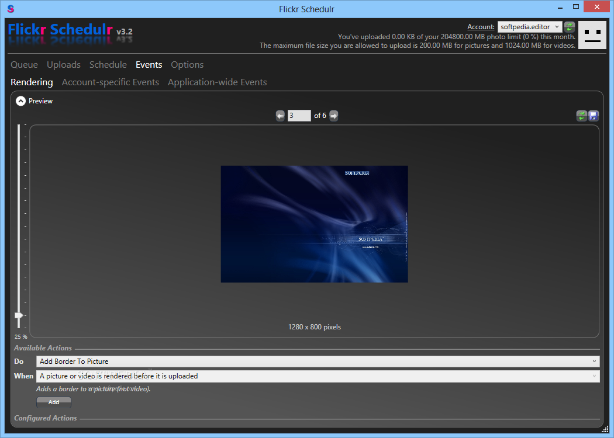Switch to the Queue tab
Viewport: 614px width, 438px height.
[x=25, y=64]
